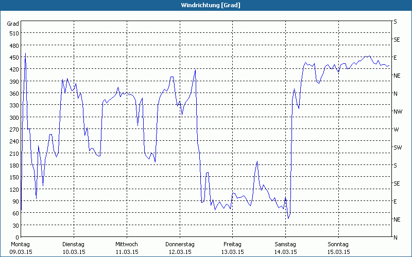412x257 pixels.
Task: Click the 120 degree axis label
Action: point(14,189)
